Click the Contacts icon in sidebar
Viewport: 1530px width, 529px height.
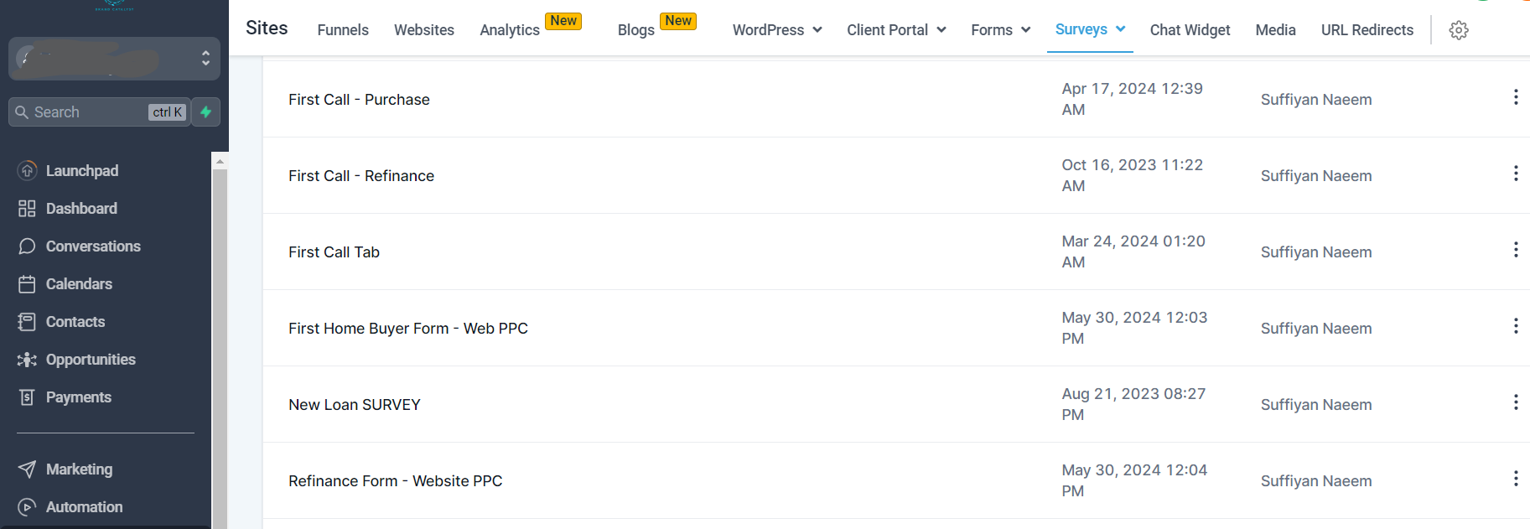click(27, 322)
